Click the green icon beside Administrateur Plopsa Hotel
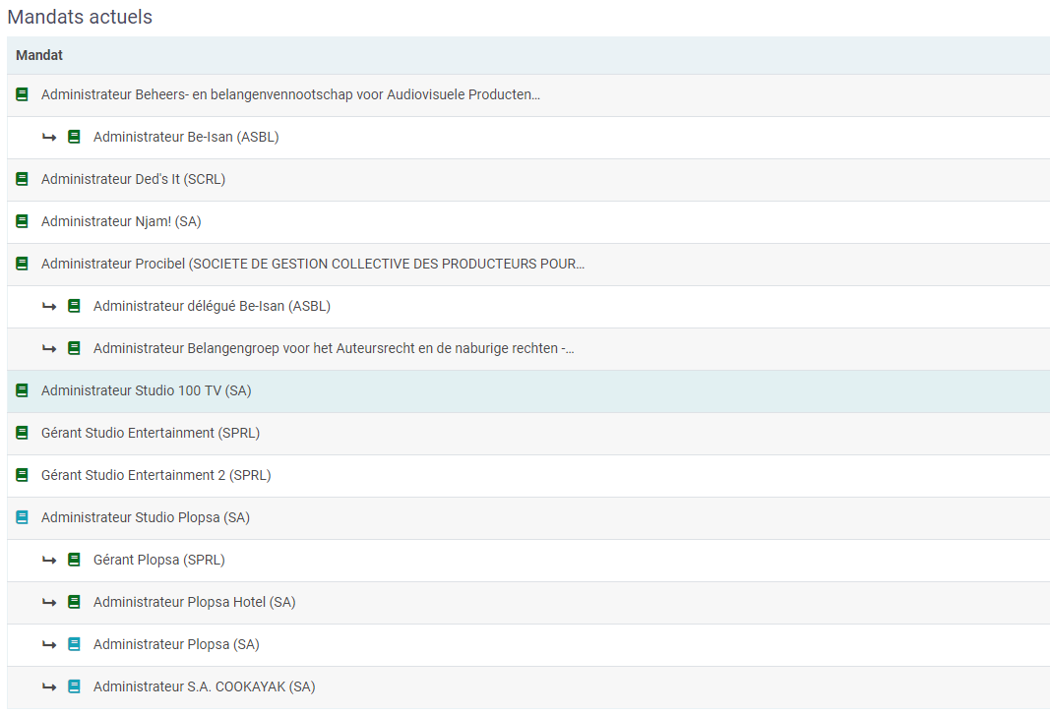Screen dimensions: 1050x715 click(x=74, y=602)
